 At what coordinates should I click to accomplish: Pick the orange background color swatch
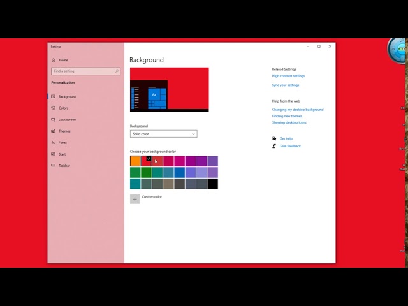click(135, 161)
